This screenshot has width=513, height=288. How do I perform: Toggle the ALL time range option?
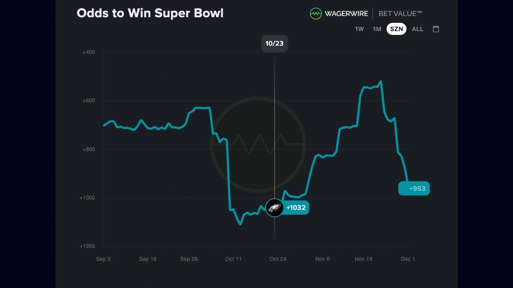click(x=418, y=29)
